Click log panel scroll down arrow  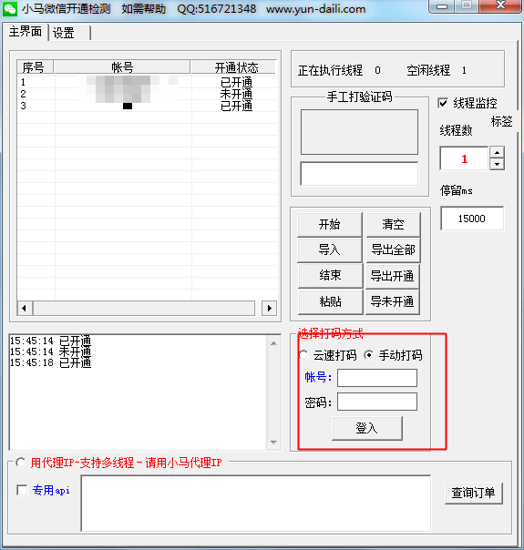tap(273, 443)
